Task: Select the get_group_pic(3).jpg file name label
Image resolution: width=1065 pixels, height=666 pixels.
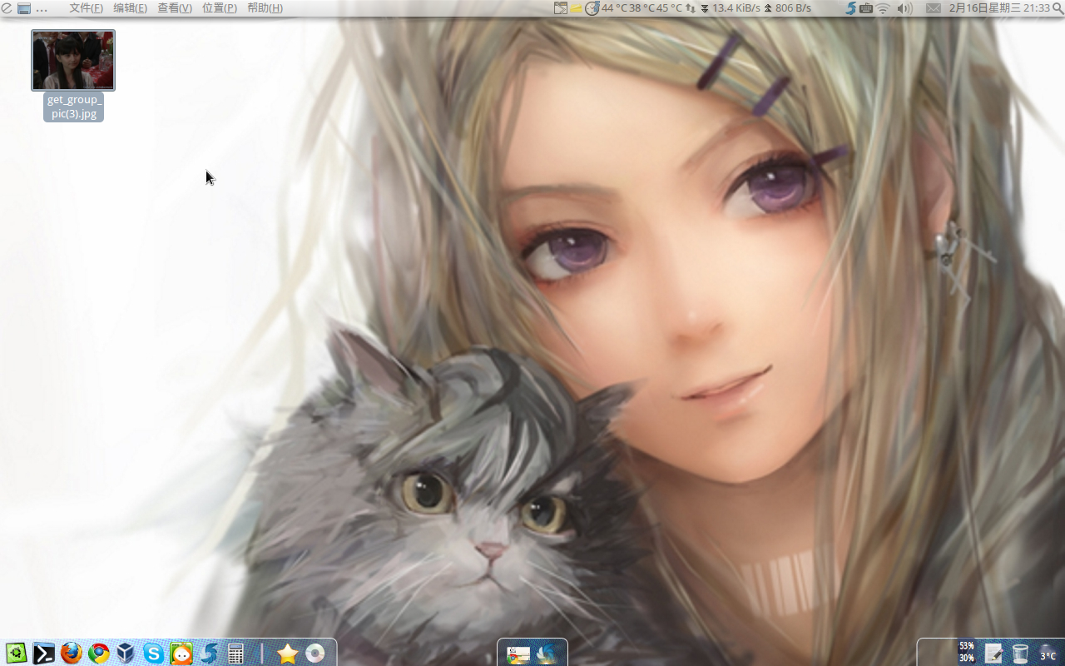Action: 73,107
